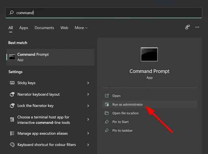Screen dimensions: 208x154
Task: Select Open file location
Action: coord(125,113)
